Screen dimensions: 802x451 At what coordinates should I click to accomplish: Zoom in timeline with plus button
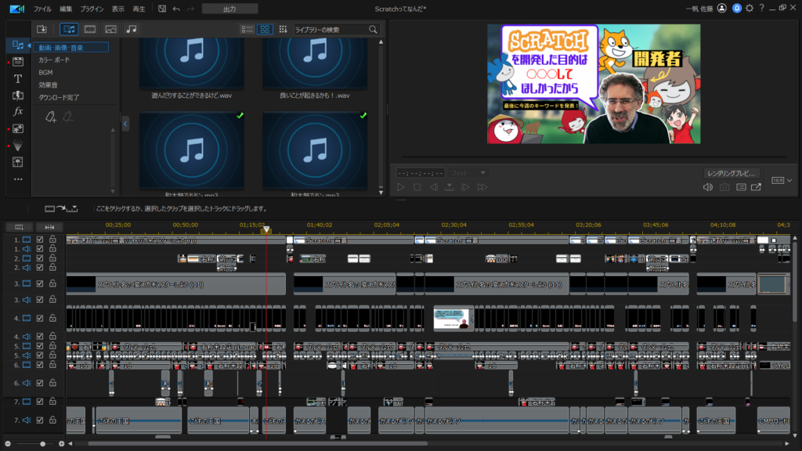(61, 444)
